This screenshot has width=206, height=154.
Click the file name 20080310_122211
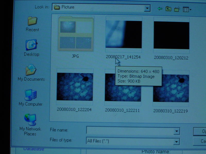(122, 110)
